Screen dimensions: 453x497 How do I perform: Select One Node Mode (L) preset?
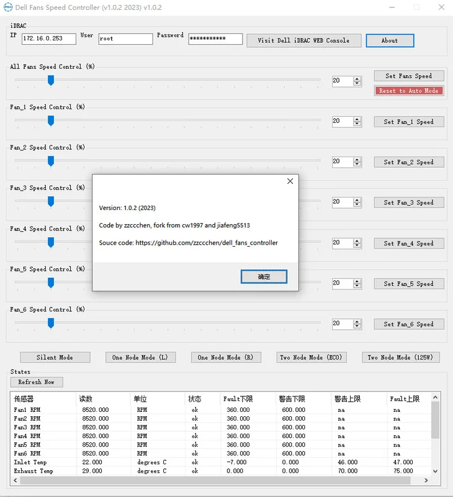[140, 357]
